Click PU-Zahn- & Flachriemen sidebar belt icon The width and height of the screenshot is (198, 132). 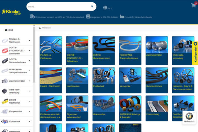tap(5, 41)
